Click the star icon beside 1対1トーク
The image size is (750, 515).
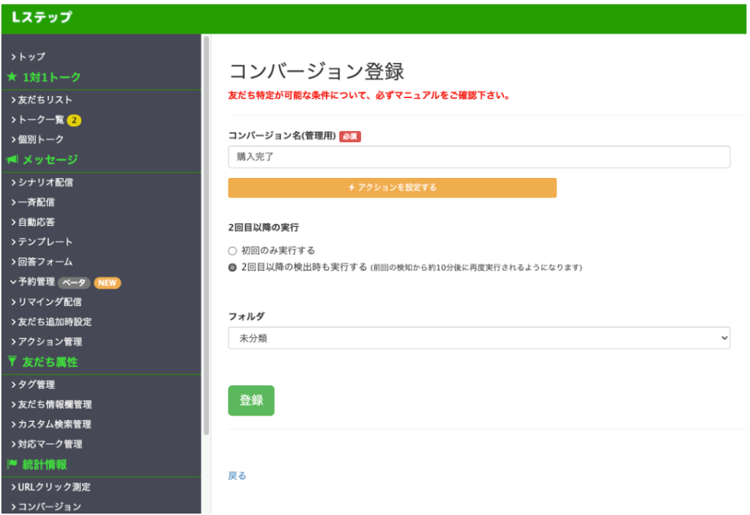(12, 77)
